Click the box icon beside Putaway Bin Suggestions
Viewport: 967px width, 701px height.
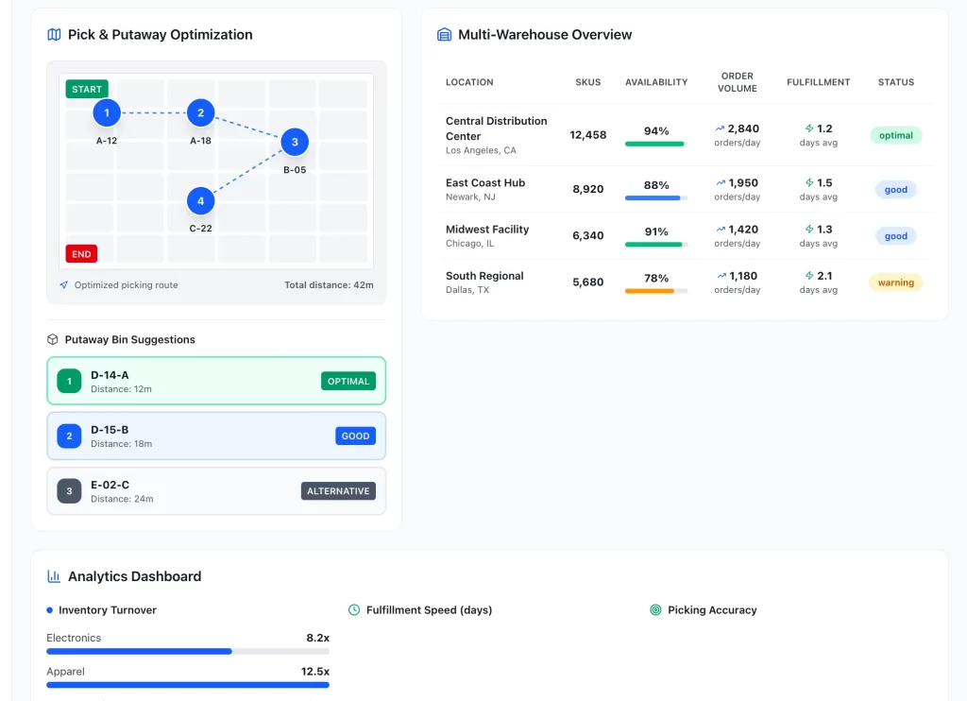tap(53, 339)
